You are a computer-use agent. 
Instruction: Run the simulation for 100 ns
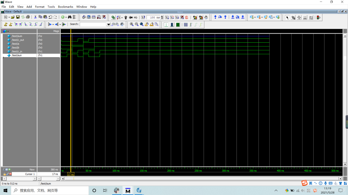coord(167,17)
